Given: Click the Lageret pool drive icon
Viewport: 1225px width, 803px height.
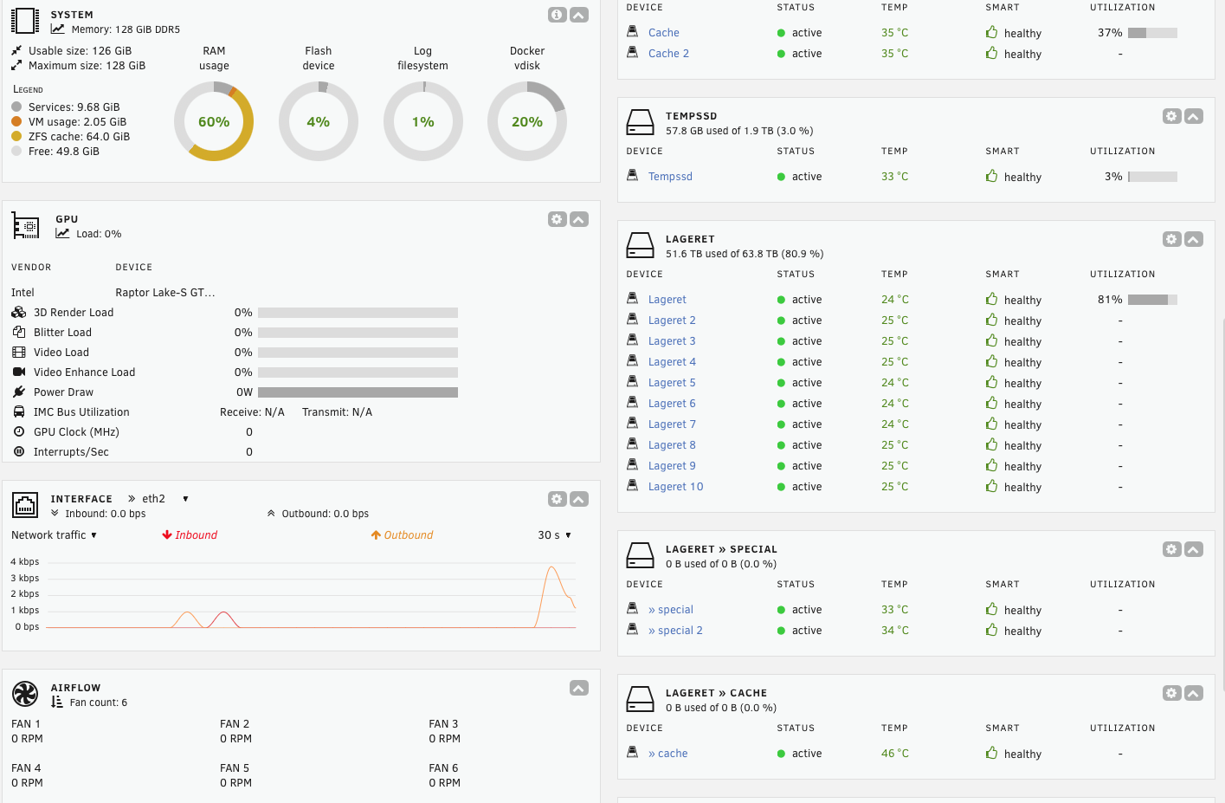Looking at the screenshot, I should (x=641, y=245).
